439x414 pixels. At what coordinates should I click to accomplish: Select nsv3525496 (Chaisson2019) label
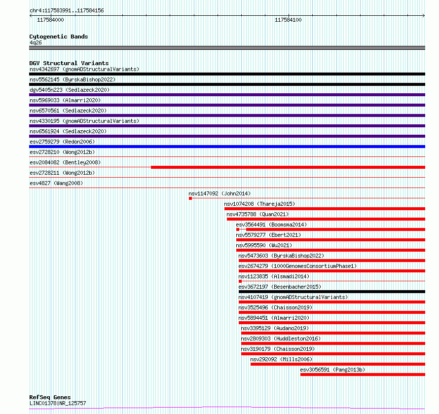coord(275,307)
